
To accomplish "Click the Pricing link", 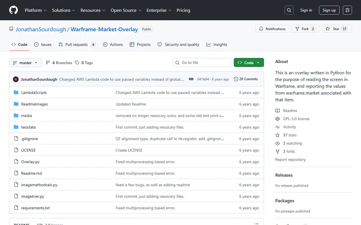I will coord(183,10).
